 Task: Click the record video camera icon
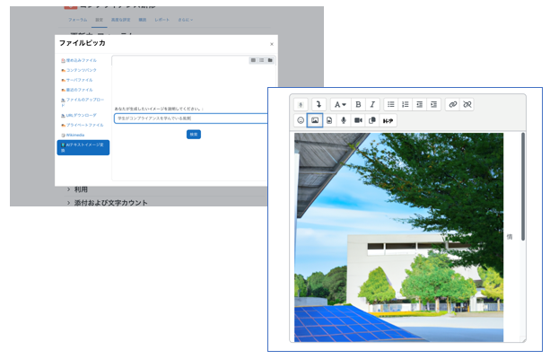click(358, 120)
